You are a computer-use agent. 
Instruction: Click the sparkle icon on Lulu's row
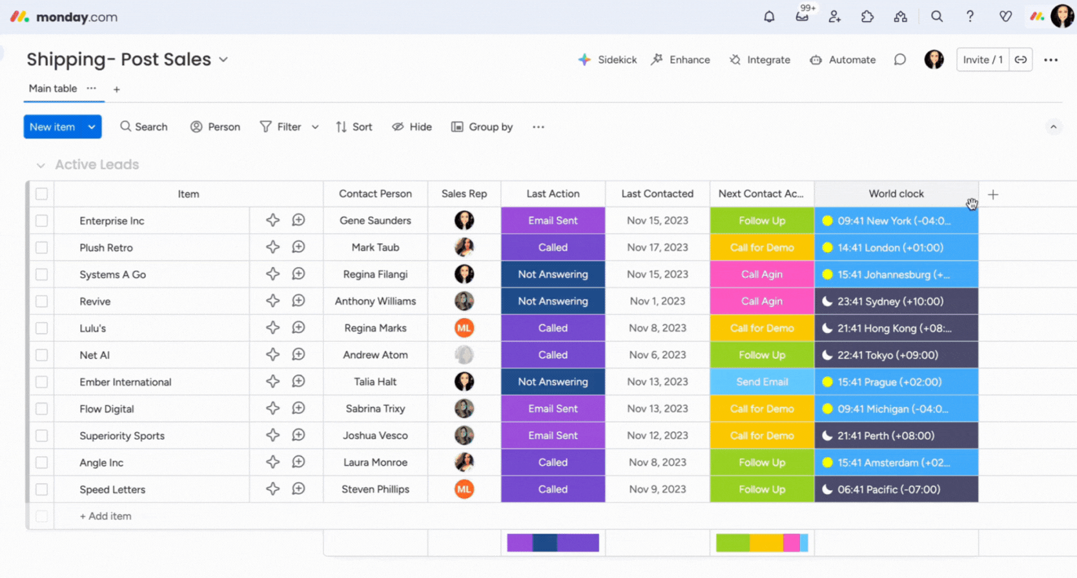(273, 328)
